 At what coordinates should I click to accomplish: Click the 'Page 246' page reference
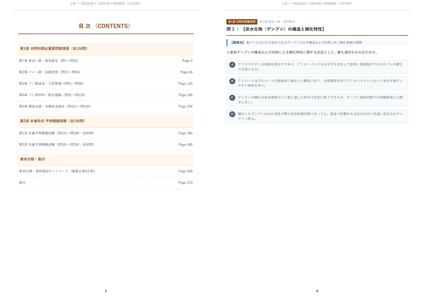pos(185,106)
